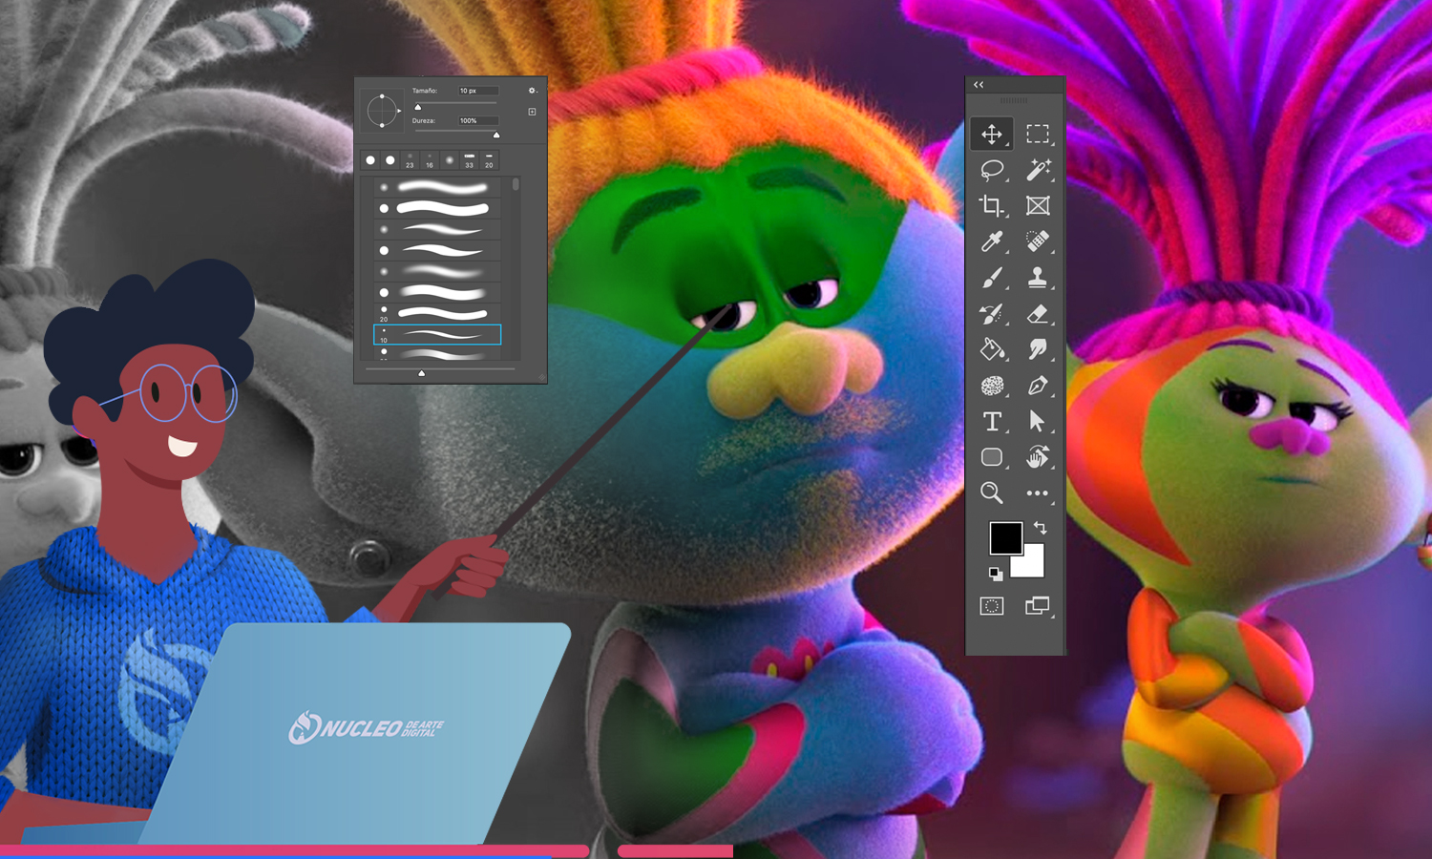Select the Rounded Rectangle shape tool
The height and width of the screenshot is (859, 1432).
pos(992,457)
